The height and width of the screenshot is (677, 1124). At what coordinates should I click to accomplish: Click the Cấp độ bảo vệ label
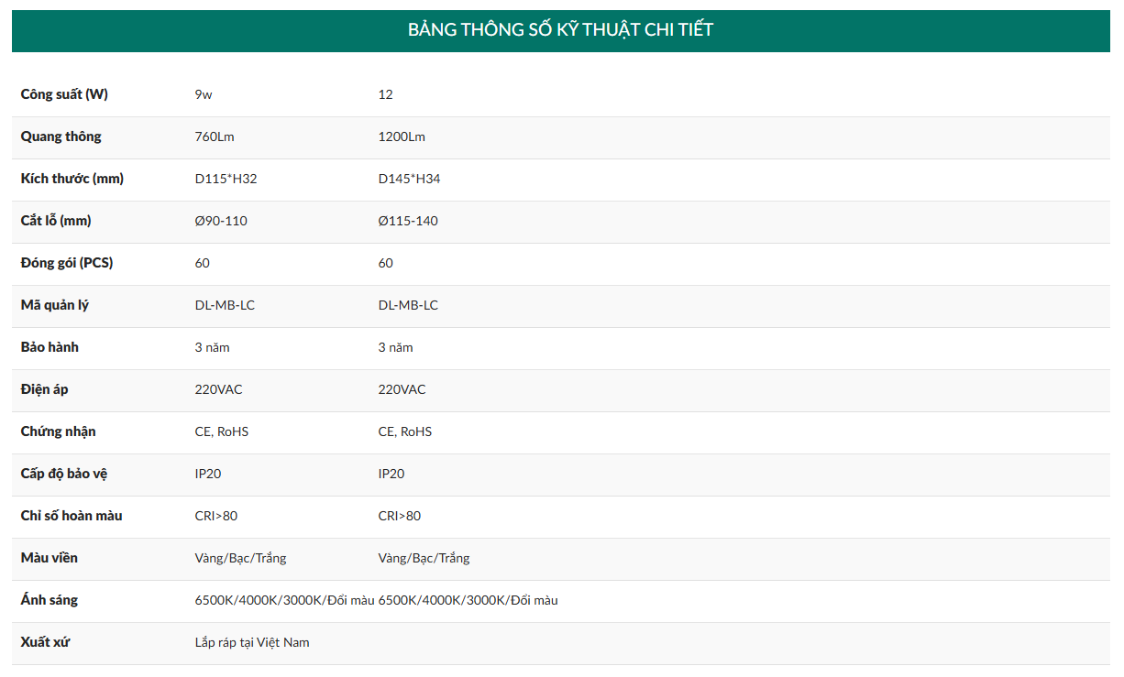[x=64, y=474]
